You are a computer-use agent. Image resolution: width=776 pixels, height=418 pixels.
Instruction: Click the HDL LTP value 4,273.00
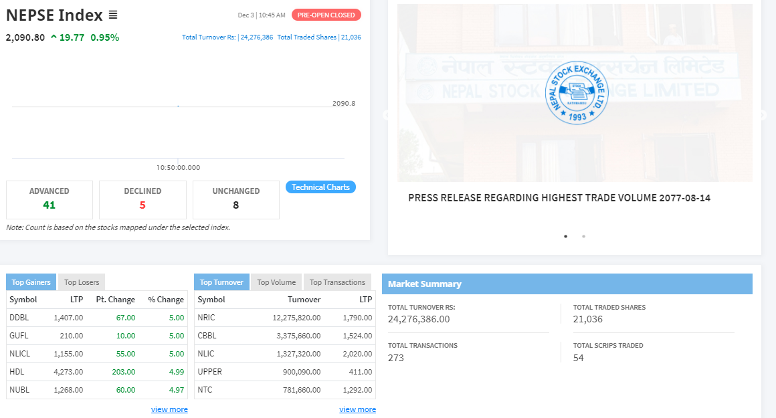pos(68,371)
